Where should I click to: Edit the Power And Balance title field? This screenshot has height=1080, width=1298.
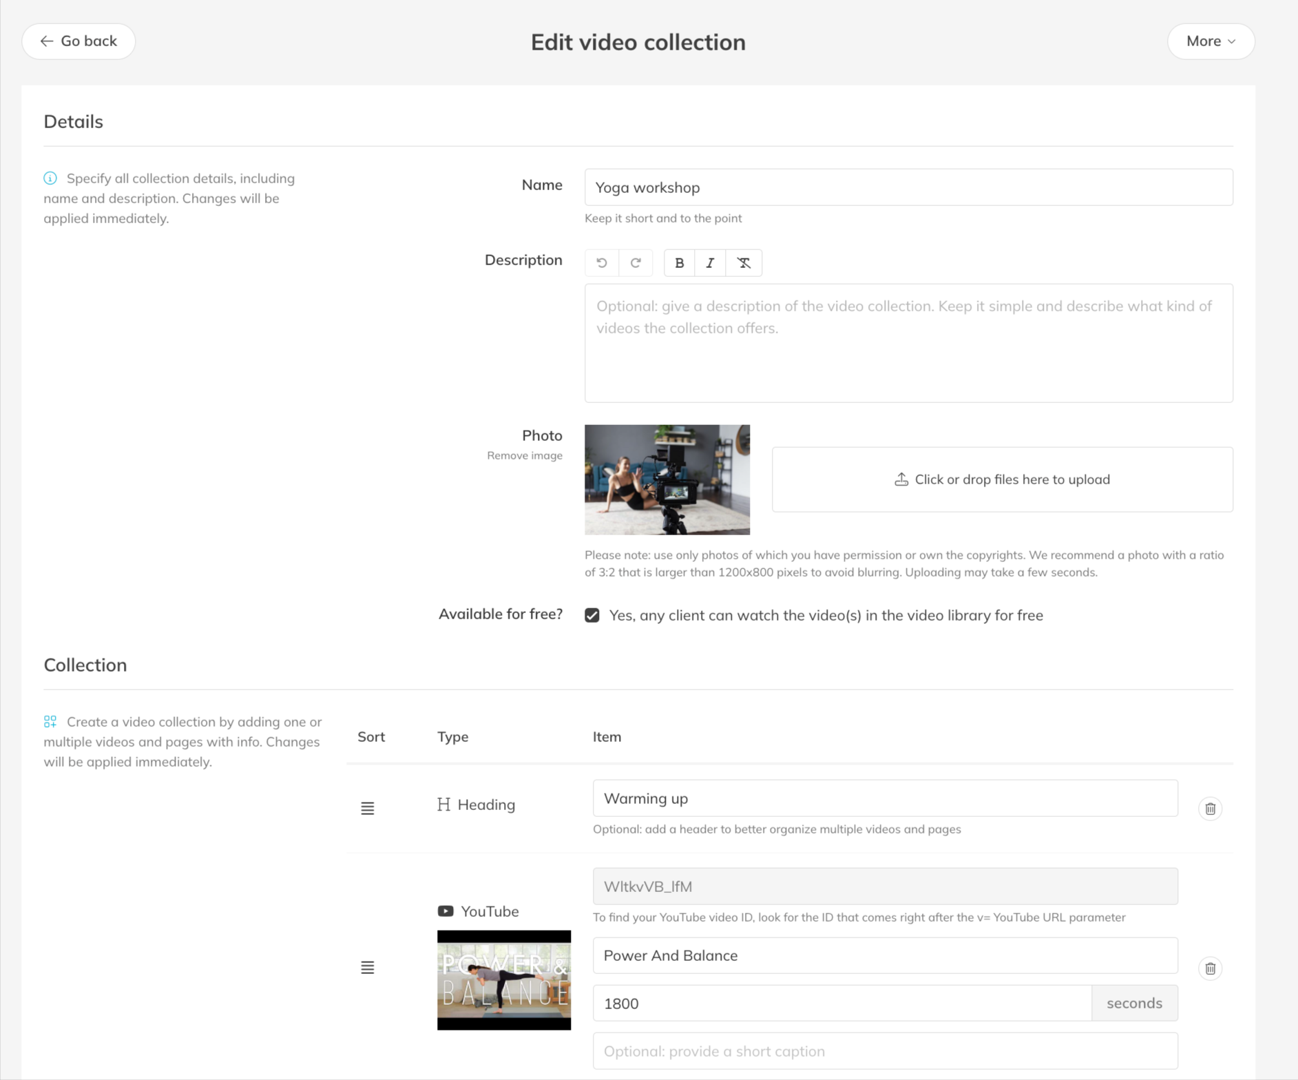[x=885, y=955]
